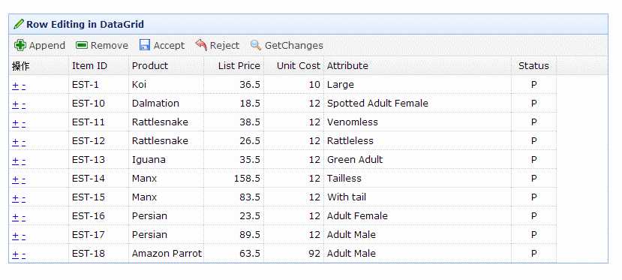Click the Unit Cost column header
Image resolution: width=622 pixels, height=280 pixels.
[x=293, y=66]
